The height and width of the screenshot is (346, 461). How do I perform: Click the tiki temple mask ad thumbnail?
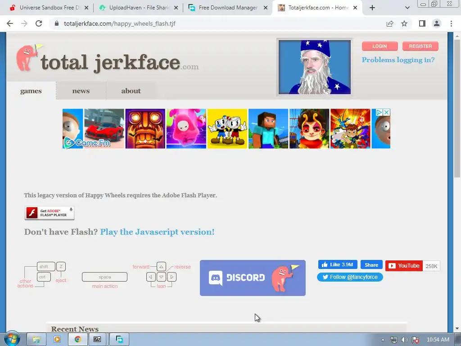click(x=145, y=128)
